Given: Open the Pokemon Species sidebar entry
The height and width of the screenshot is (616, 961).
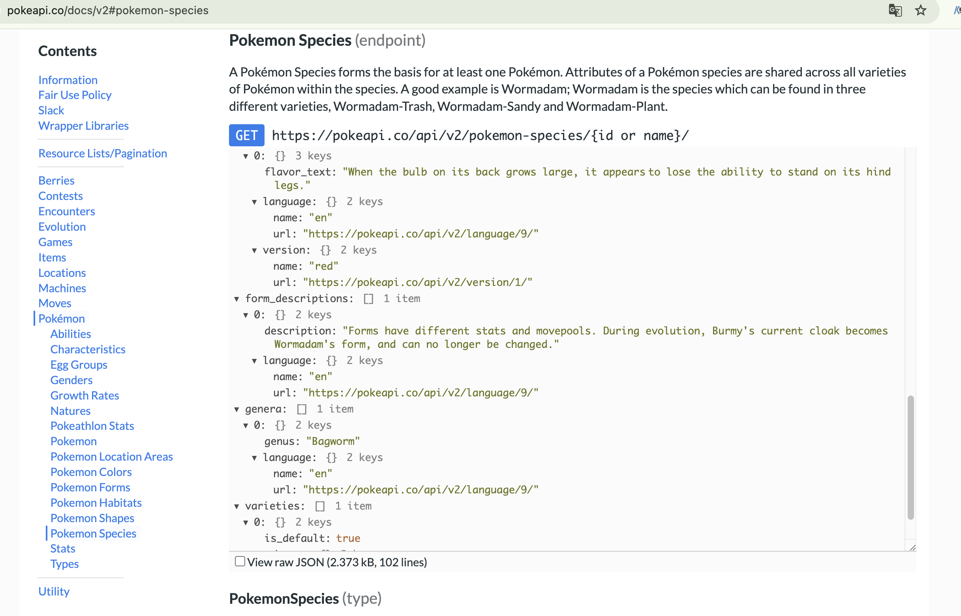Looking at the screenshot, I should 93,533.
